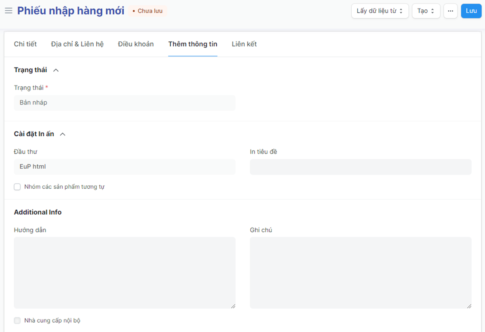Focus the In tiêu đề input field

[x=360, y=167]
